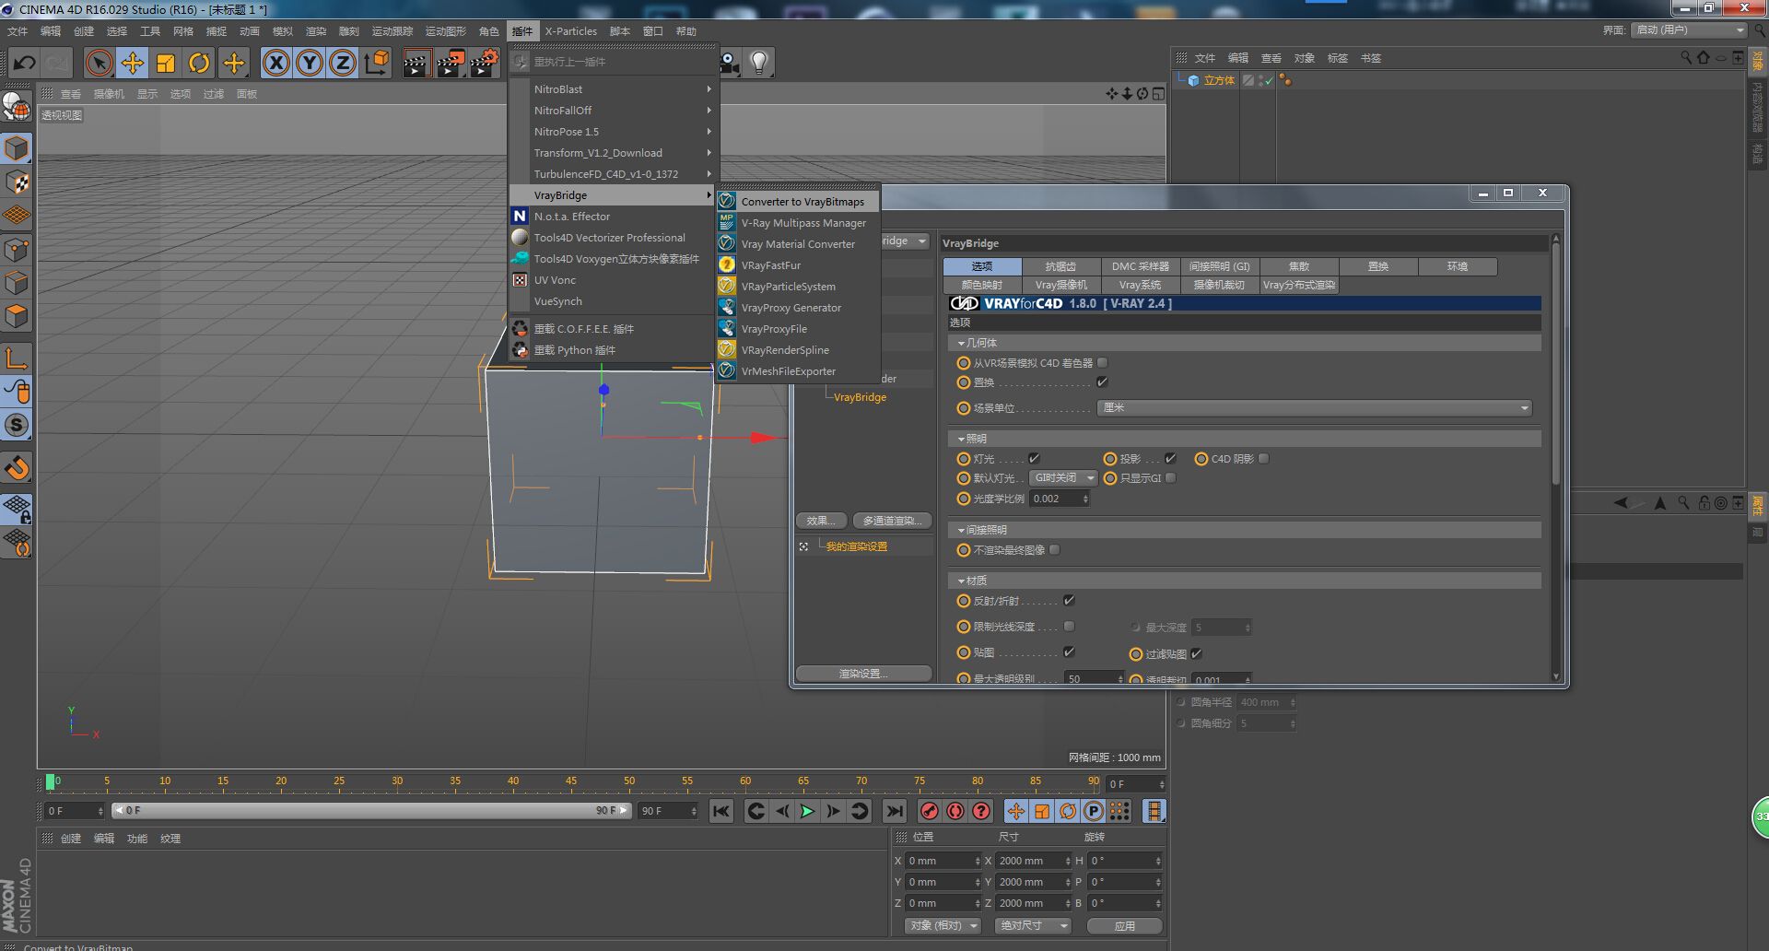Select Converter to VrayBitmaps menu item
The height and width of the screenshot is (951, 1769).
(797, 202)
